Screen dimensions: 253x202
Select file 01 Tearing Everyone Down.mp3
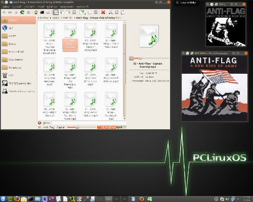50,39
